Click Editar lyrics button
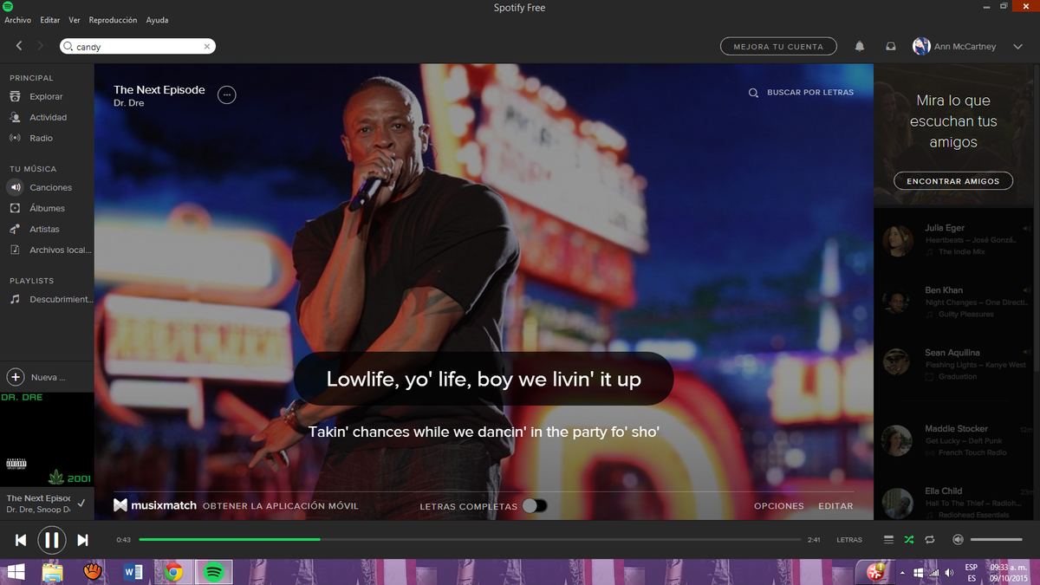The width and height of the screenshot is (1040, 585). [x=835, y=506]
